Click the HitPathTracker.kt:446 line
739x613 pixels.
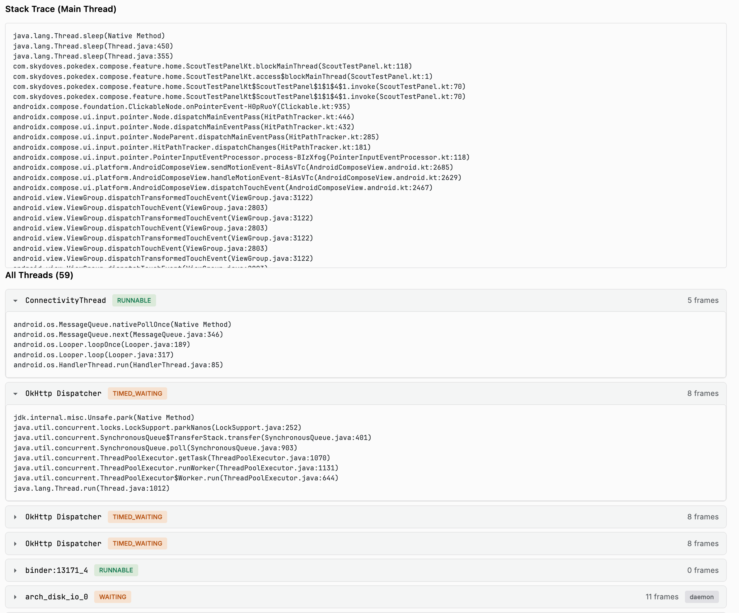point(184,117)
